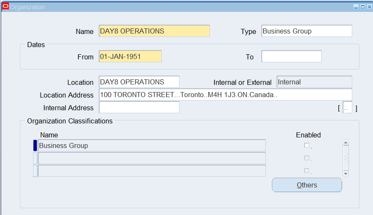Close the Organization window
373x215 pixels.
(370, 7)
